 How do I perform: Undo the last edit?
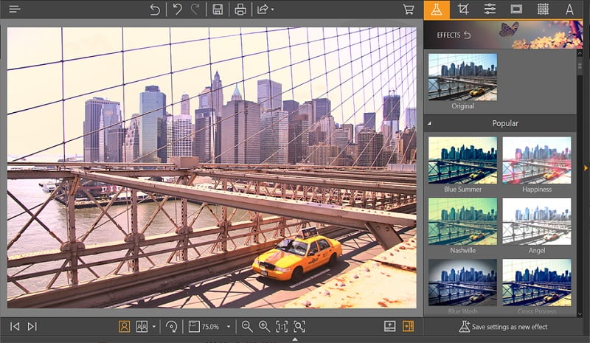point(177,9)
